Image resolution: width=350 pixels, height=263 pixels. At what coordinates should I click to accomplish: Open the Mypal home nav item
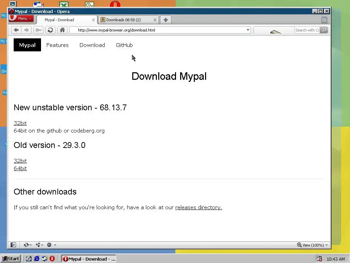point(27,45)
